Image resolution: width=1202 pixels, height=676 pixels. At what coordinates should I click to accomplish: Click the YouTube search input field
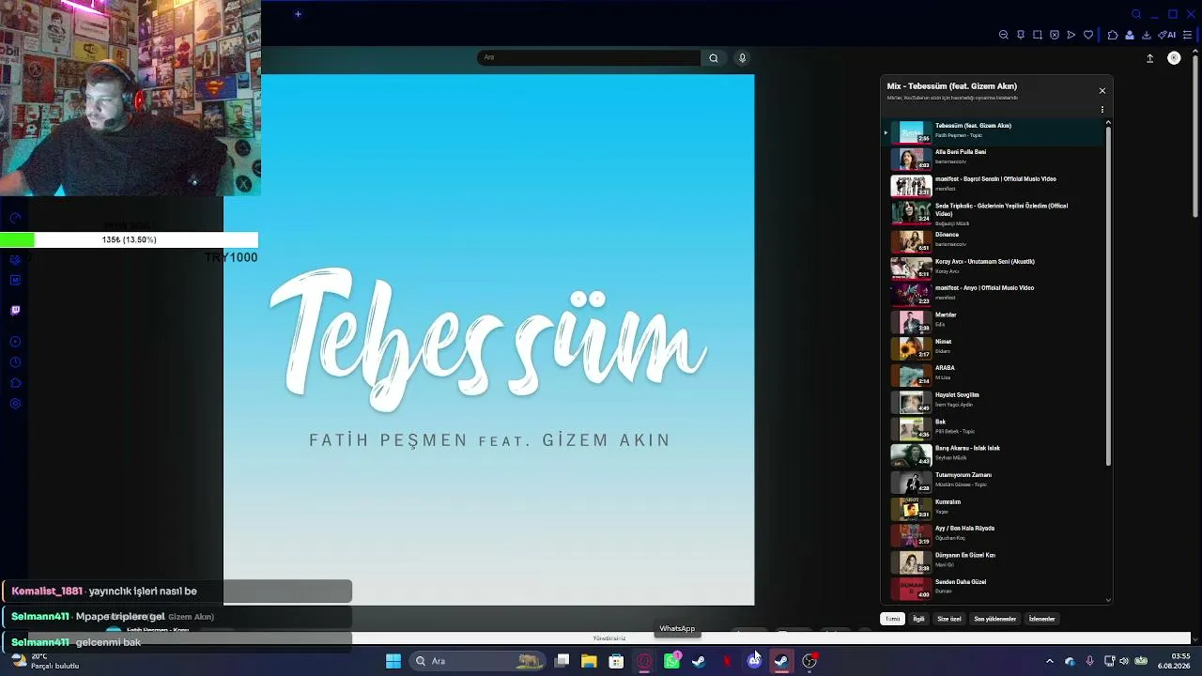(589, 58)
